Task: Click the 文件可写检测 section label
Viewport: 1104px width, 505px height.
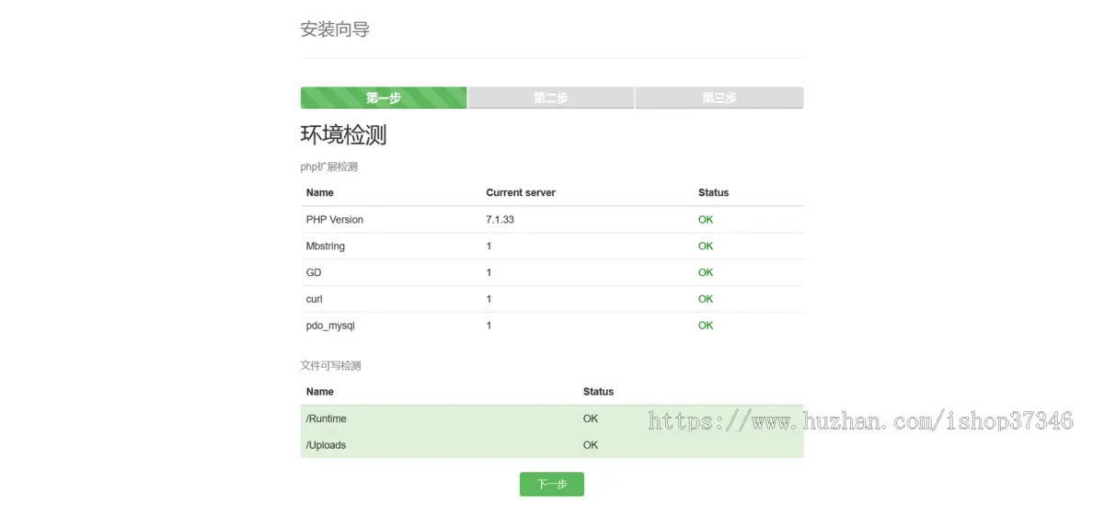Action: 331,365
